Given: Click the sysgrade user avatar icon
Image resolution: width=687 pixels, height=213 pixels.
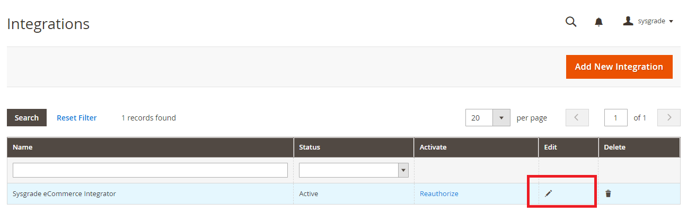Looking at the screenshot, I should 628,21.
